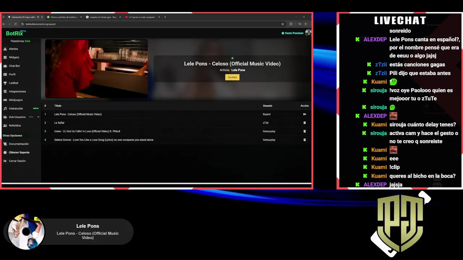This screenshot has height=260, width=463.
Task: Open the Alertas sidebar section
Action: (x=13, y=49)
